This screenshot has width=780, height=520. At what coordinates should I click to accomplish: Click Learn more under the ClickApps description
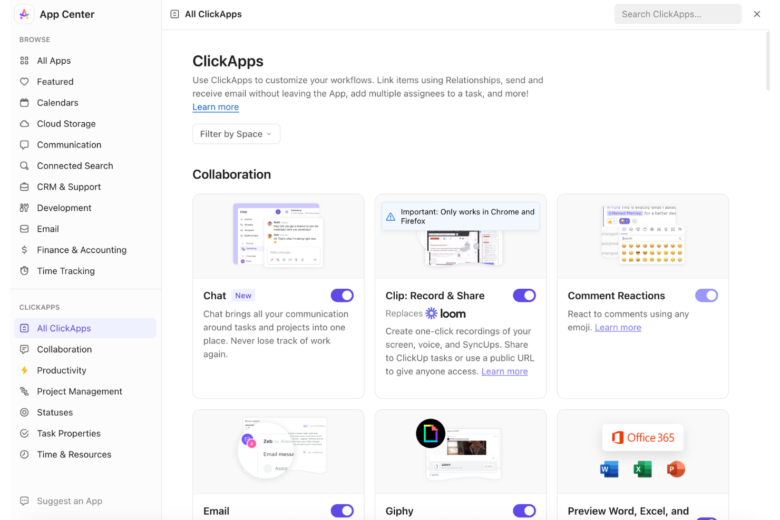coord(216,107)
